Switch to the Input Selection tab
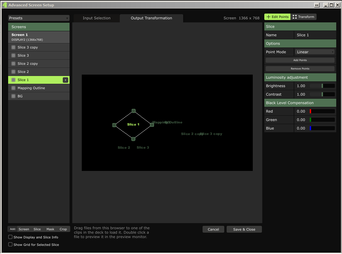The image size is (342, 254). tap(97, 18)
